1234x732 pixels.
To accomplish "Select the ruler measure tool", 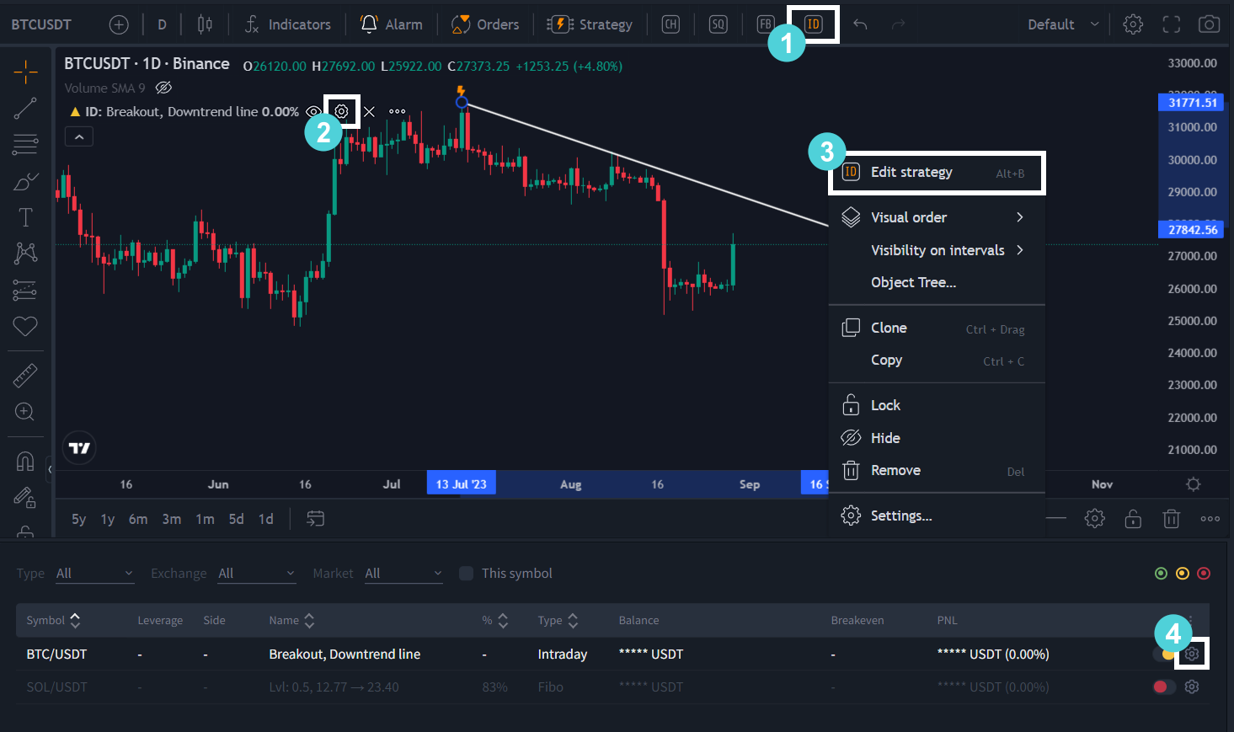I will [x=25, y=376].
